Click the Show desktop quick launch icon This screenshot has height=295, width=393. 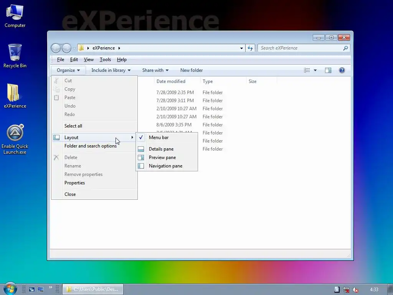41,289
